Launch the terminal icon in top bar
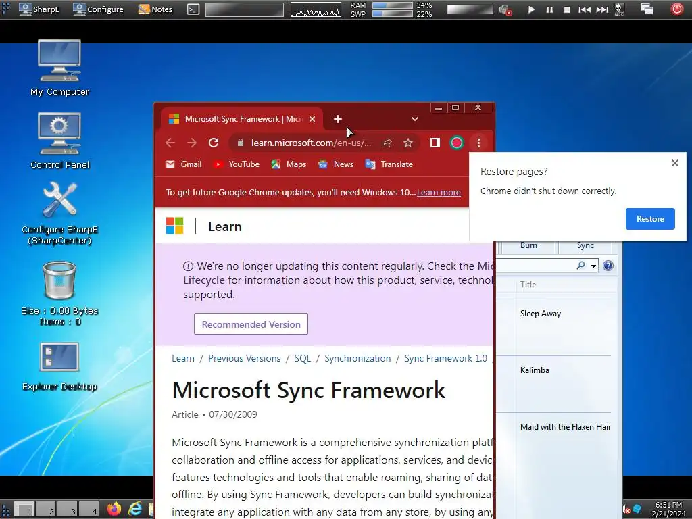 click(193, 9)
